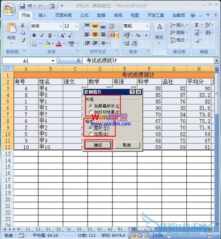Align text to the left

click(87, 35)
